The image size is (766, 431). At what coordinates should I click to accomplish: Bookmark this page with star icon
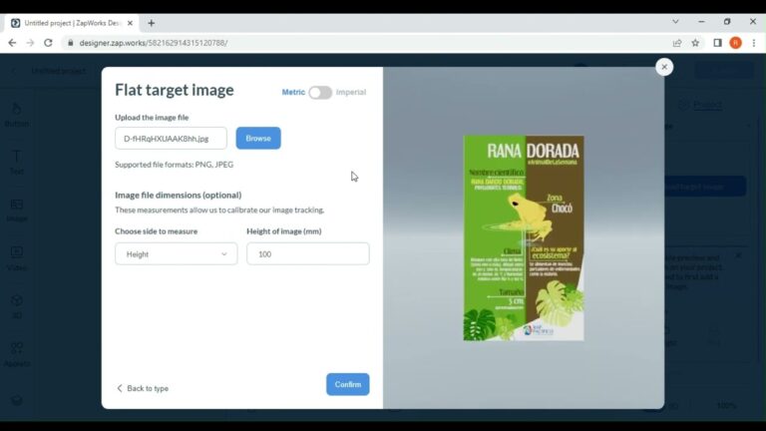[695, 43]
